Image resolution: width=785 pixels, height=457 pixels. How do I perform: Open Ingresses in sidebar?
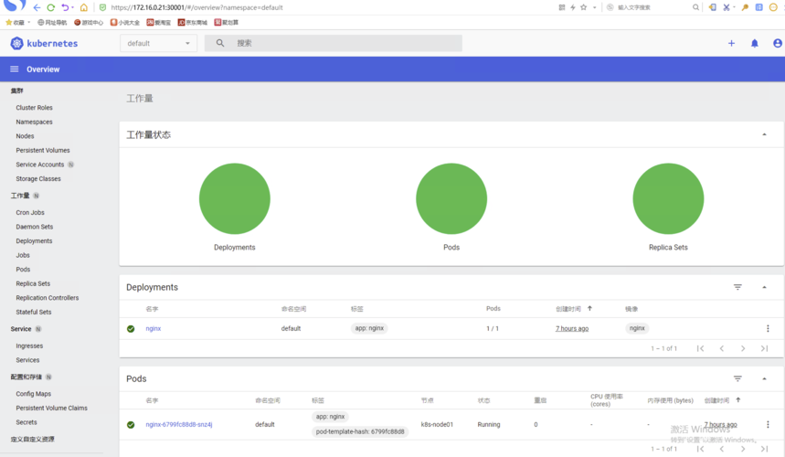click(29, 345)
